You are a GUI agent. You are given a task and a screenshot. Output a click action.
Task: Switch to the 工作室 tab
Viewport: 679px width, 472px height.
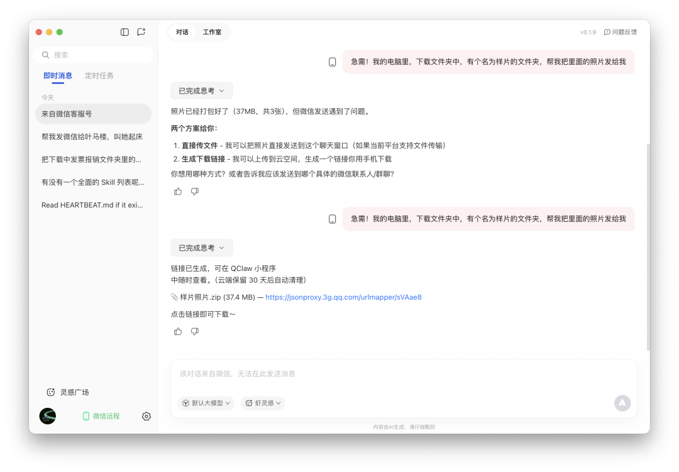pyautogui.click(x=213, y=31)
